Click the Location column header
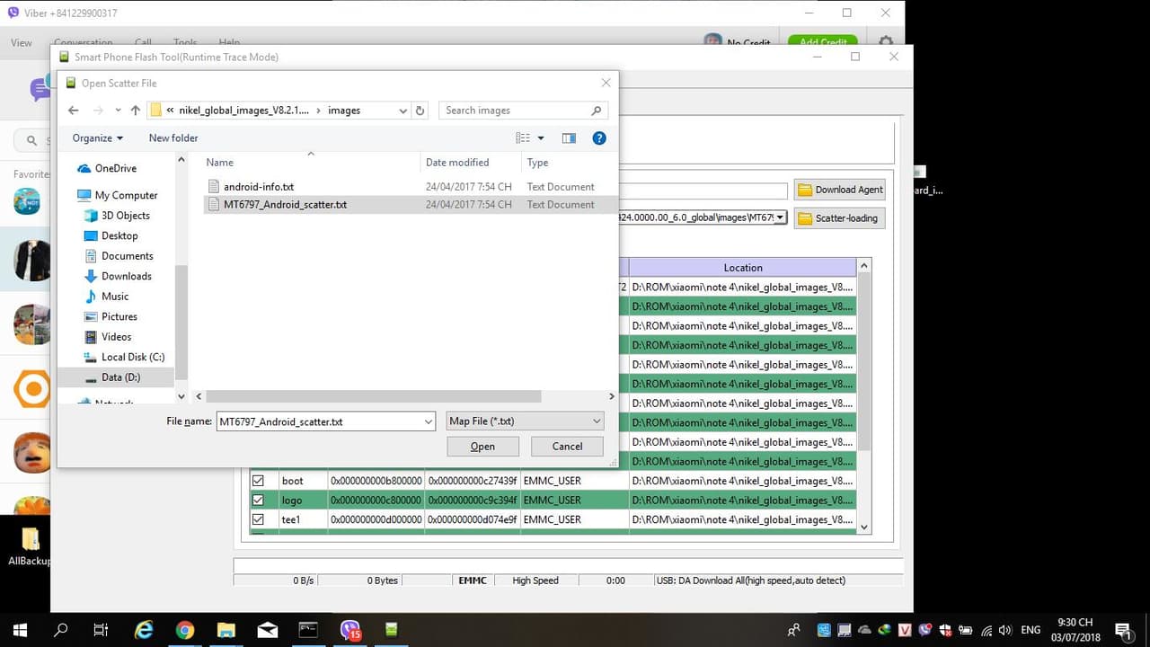Viewport: 1150px width, 647px height. click(743, 268)
